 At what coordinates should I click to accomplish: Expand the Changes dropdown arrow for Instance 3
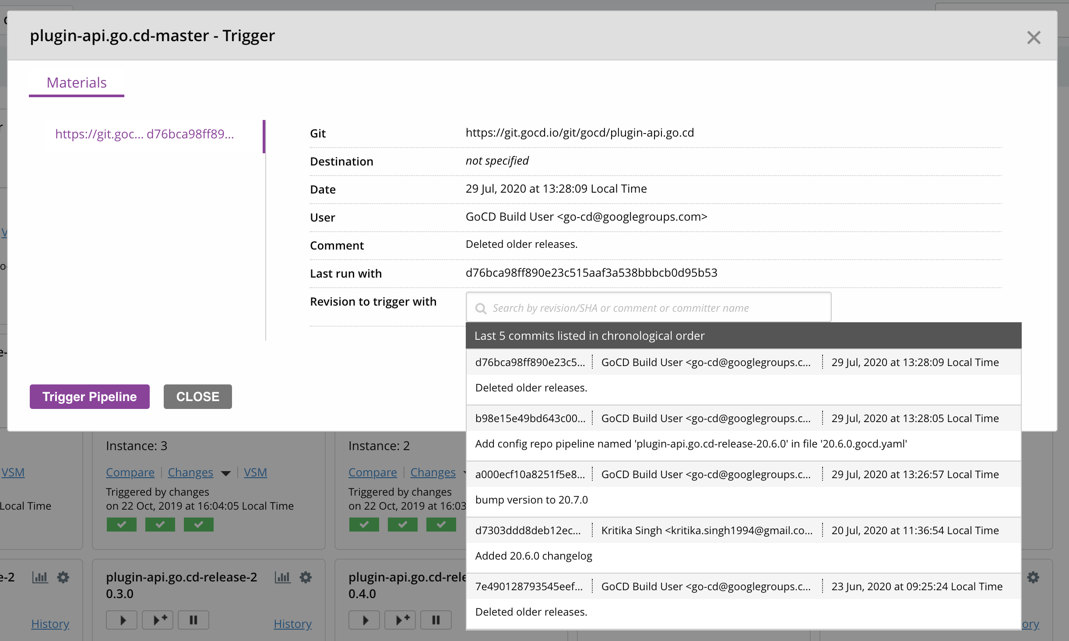pyautogui.click(x=226, y=473)
